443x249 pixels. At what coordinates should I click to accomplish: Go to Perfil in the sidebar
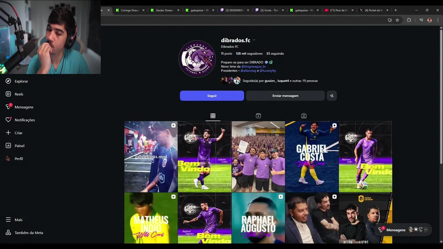(14, 159)
